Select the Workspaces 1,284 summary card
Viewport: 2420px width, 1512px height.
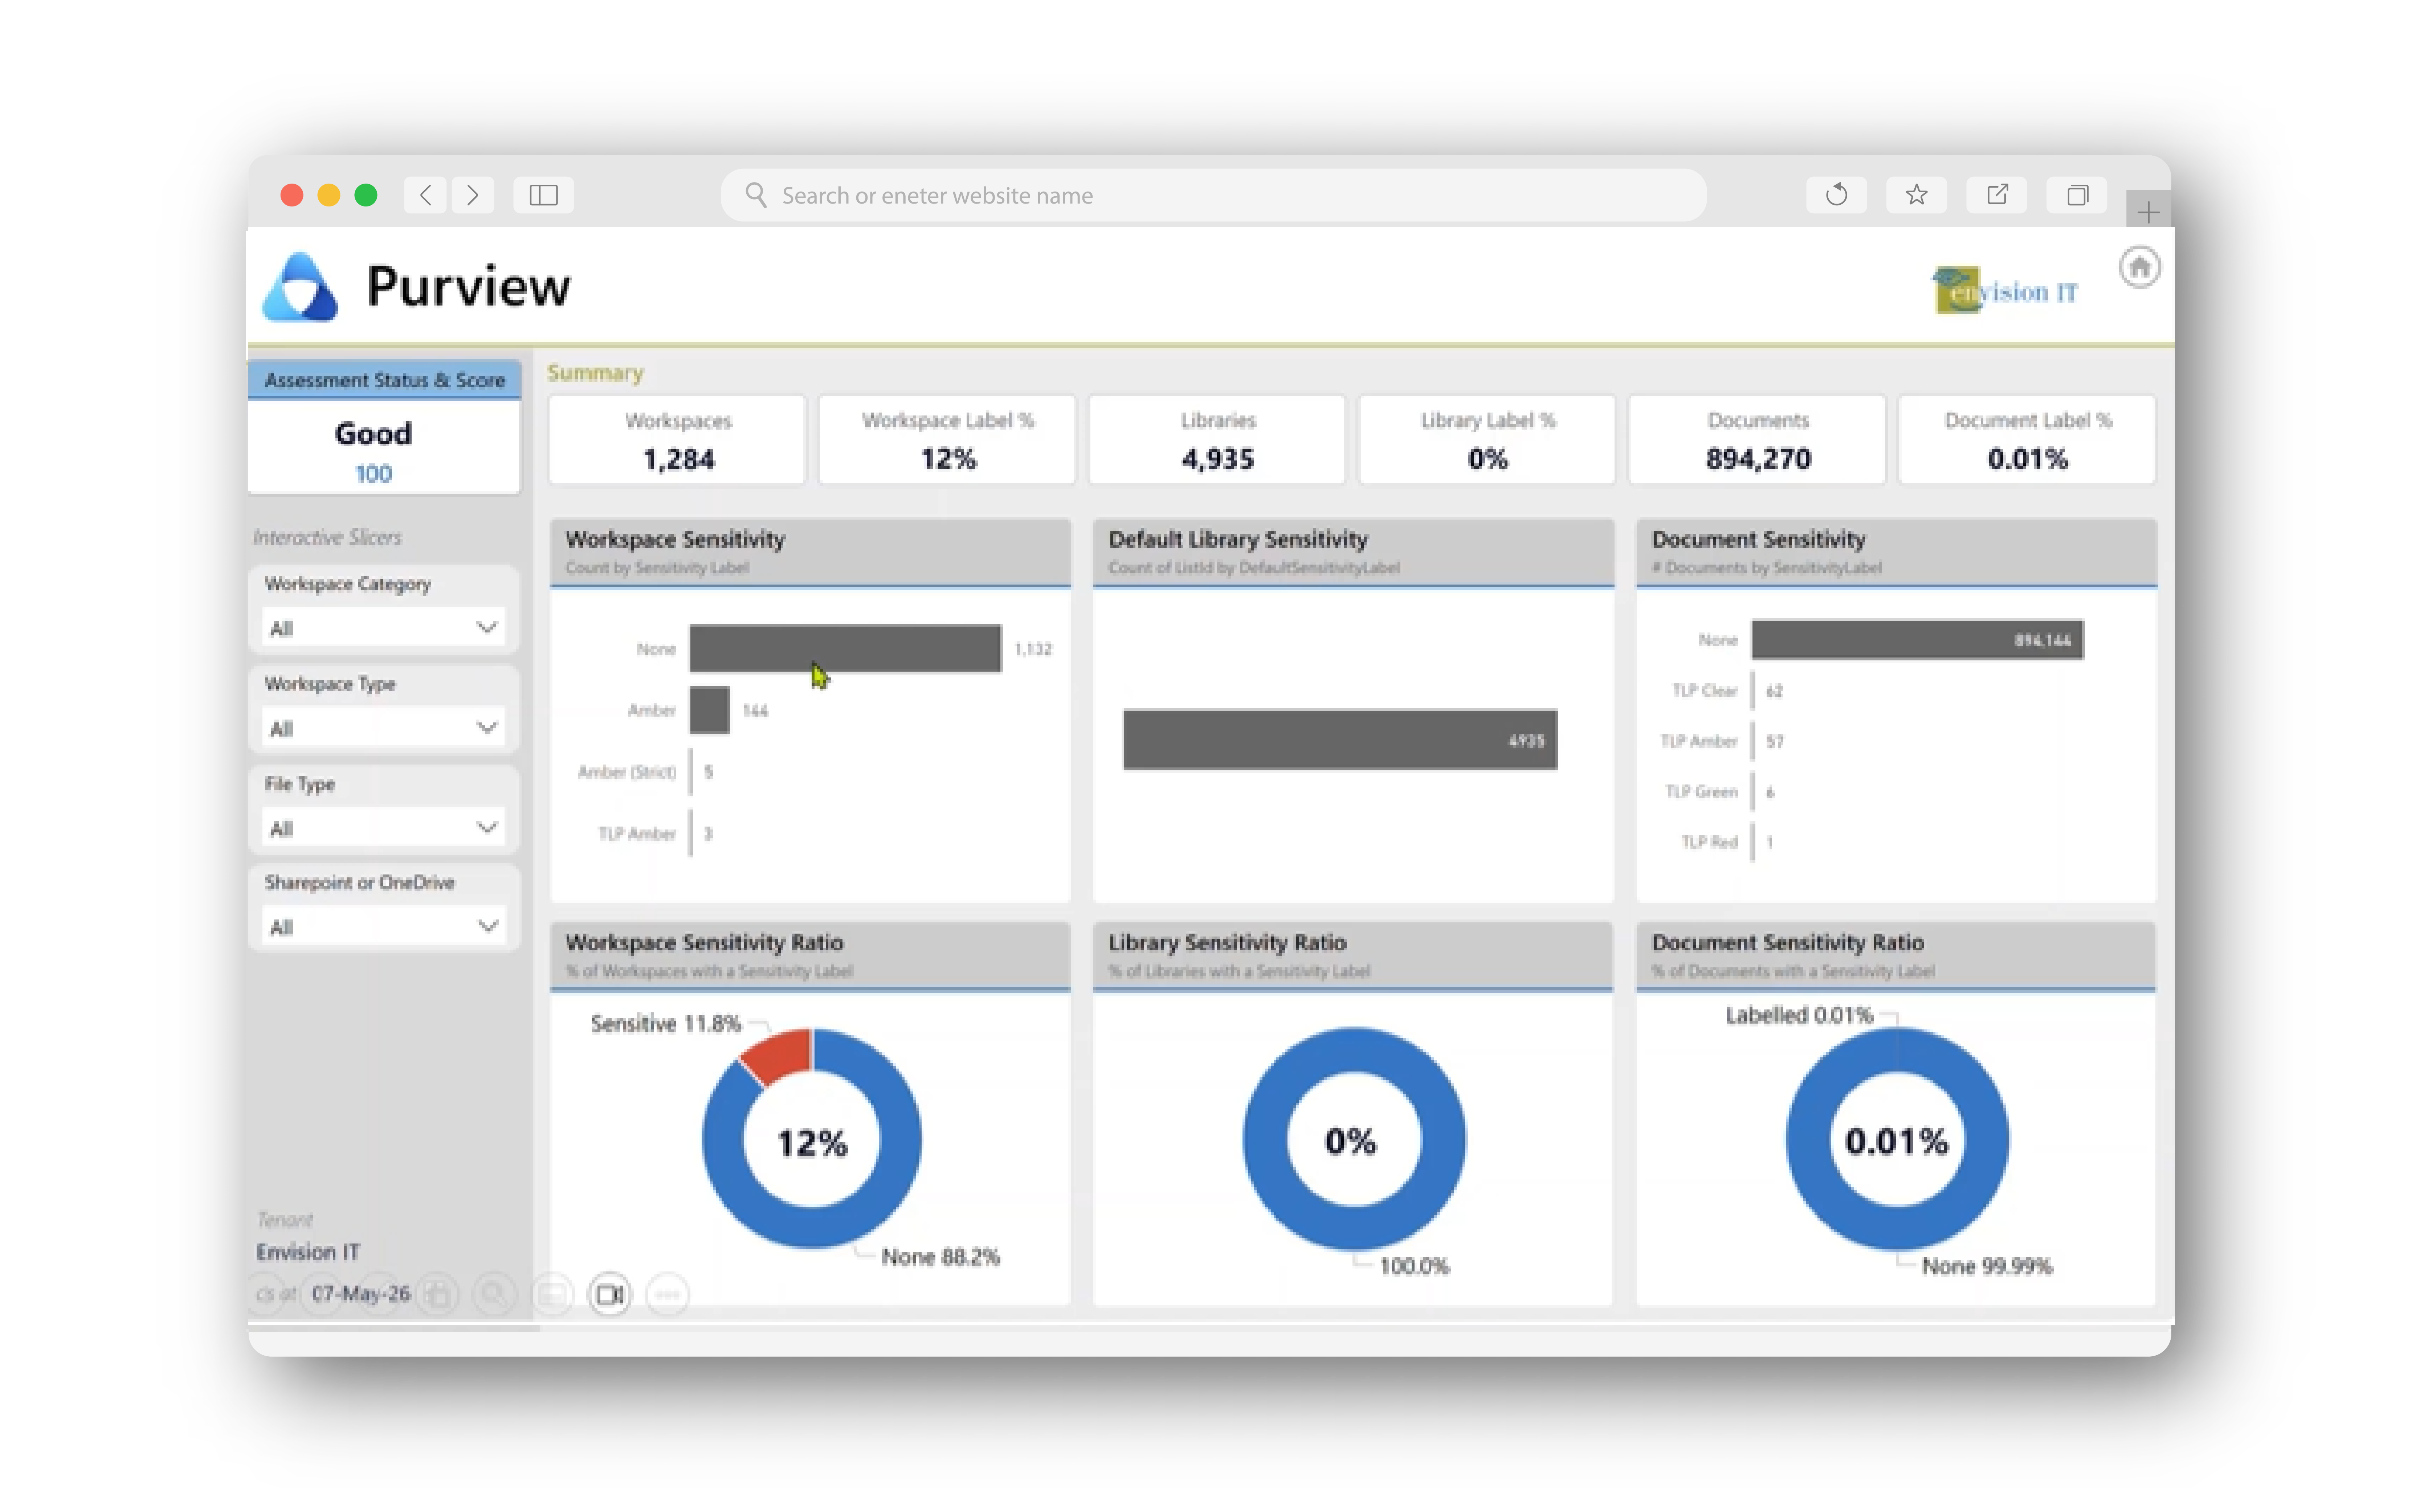(677, 440)
